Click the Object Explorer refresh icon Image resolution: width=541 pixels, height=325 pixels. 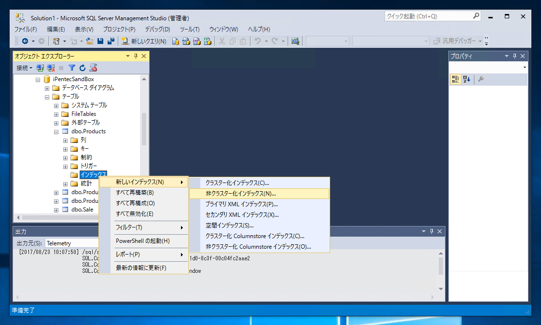point(83,68)
